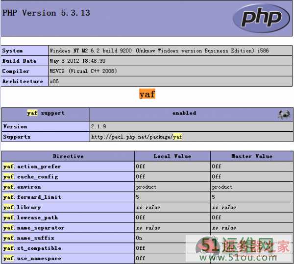Select the yaf.forward_limit directive
Screen dimensions: 294x264
[68, 197]
